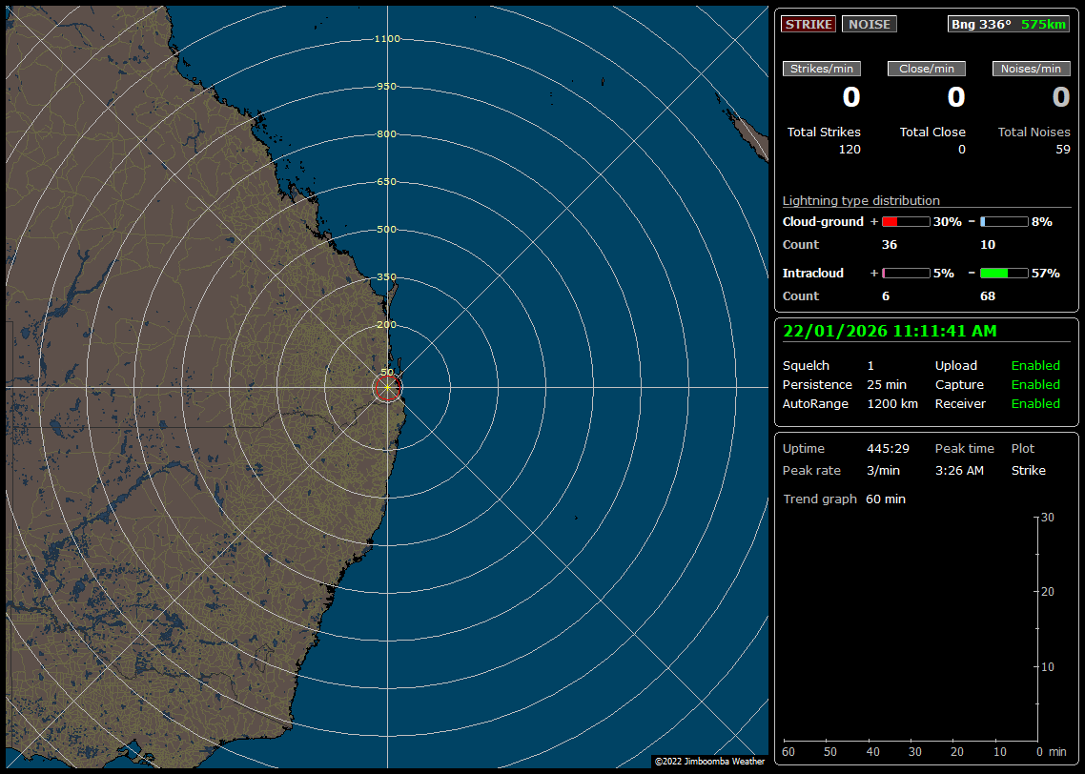
Task: Click the red receiver location marker on map
Action: tap(387, 388)
